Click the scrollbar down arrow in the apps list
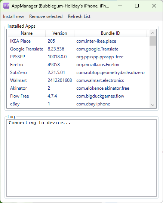 153,105
